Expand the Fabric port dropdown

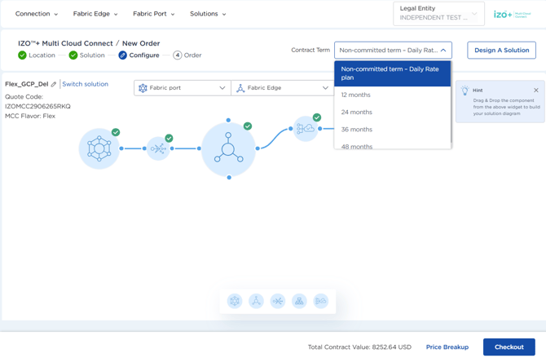[183, 88]
